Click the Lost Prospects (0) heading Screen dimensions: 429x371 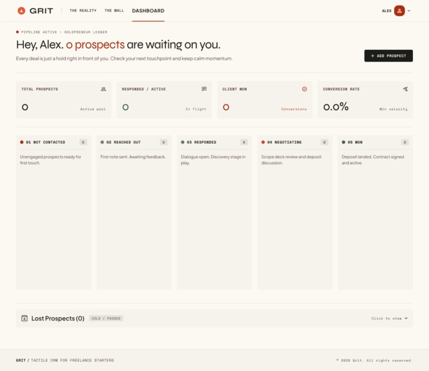tap(58, 319)
